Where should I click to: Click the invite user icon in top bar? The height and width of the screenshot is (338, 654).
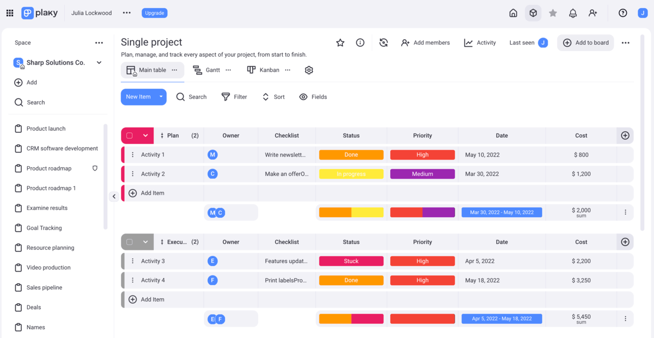pyautogui.click(x=593, y=13)
